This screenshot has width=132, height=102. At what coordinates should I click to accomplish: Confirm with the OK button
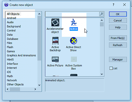point(118,14)
